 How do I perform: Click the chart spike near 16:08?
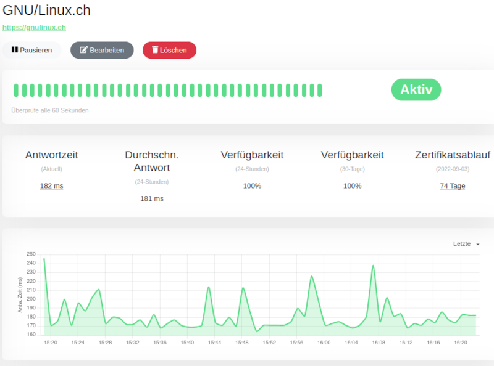point(373,266)
